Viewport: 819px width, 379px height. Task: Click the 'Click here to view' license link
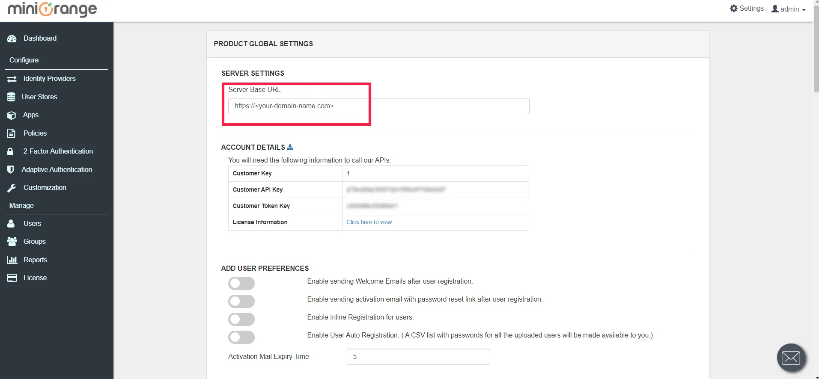click(x=369, y=222)
